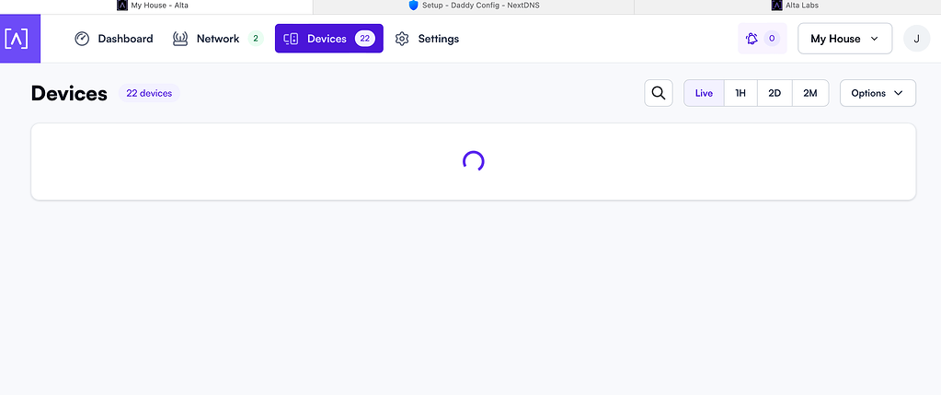Click the Devices count badge 22
Viewport: 941px width, 395px height.
[x=365, y=39]
